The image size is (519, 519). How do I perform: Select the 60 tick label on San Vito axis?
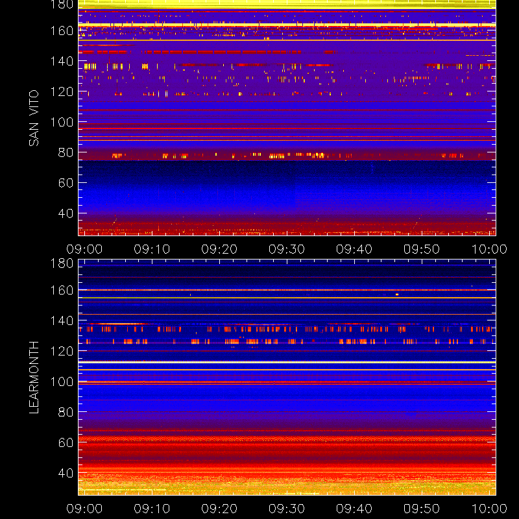point(66,183)
